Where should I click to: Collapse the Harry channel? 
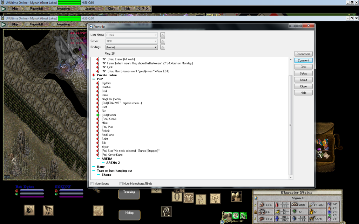[x=94, y=167]
